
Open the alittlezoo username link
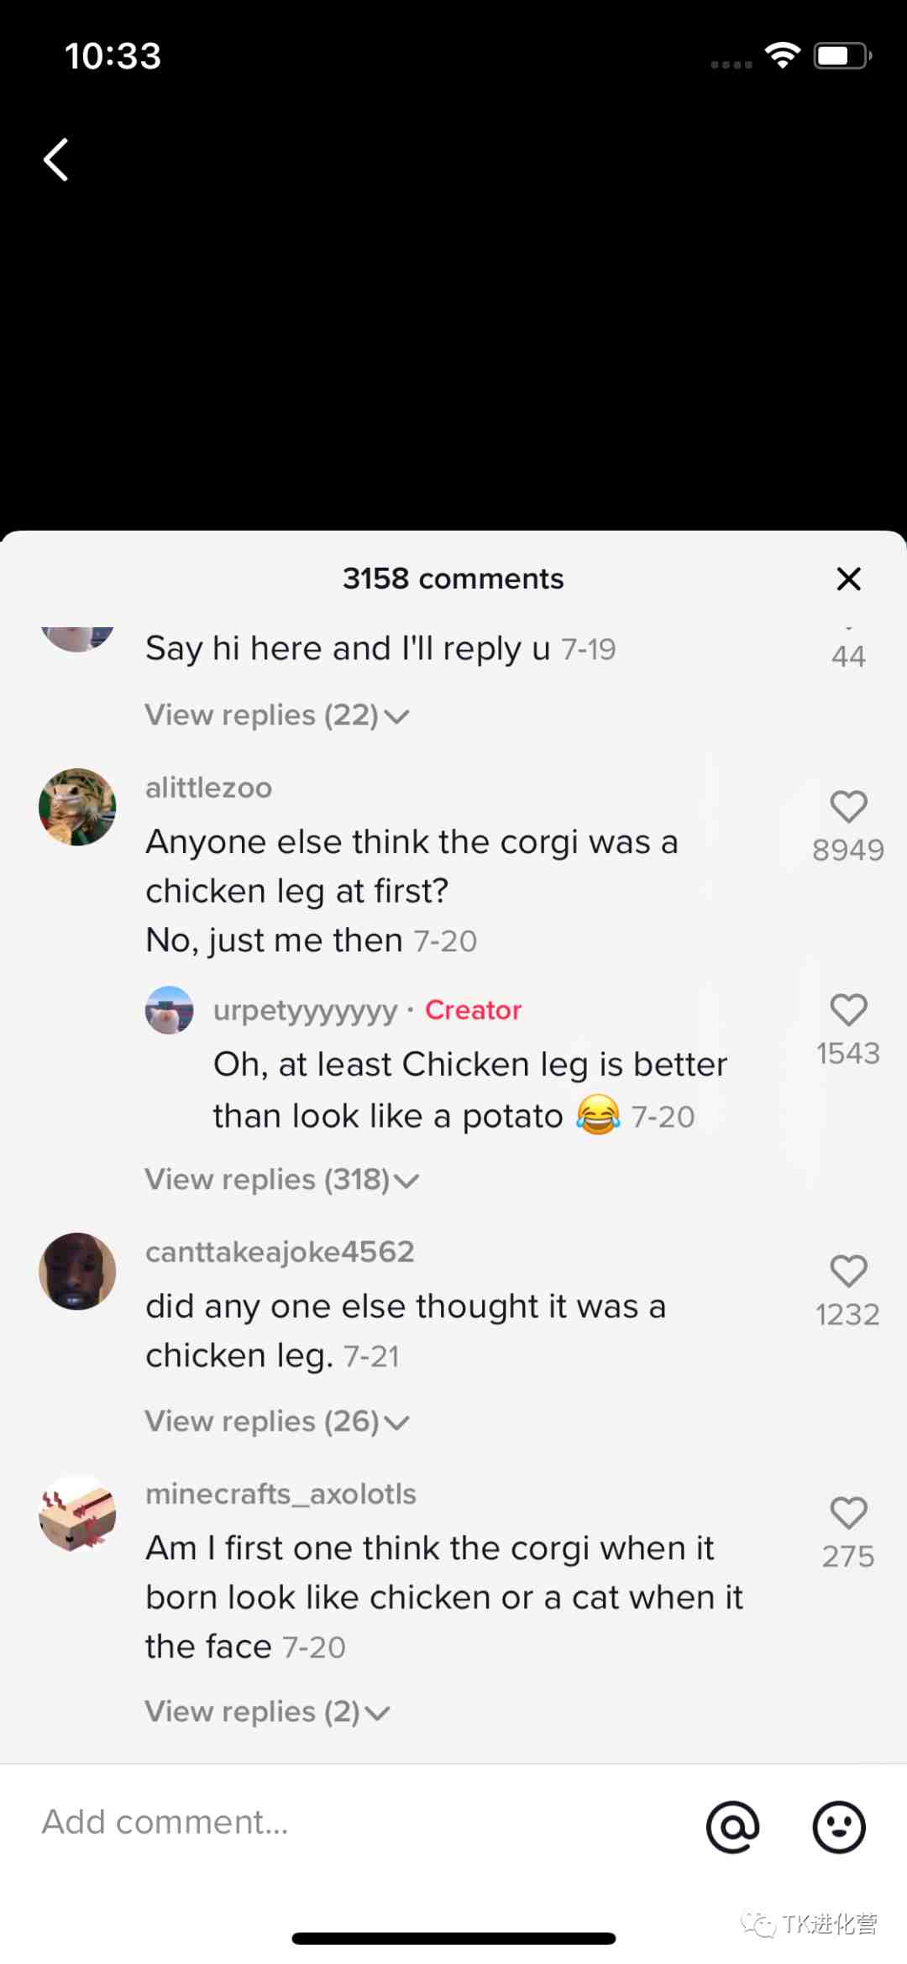coord(208,788)
